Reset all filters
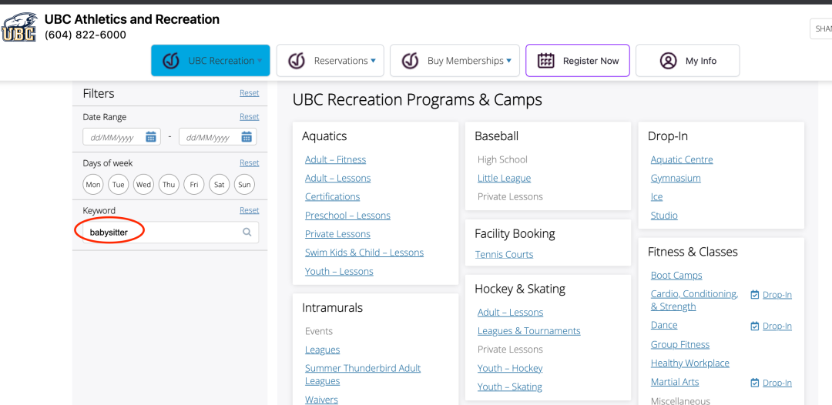Screen dimensions: 832x405 (x=250, y=92)
